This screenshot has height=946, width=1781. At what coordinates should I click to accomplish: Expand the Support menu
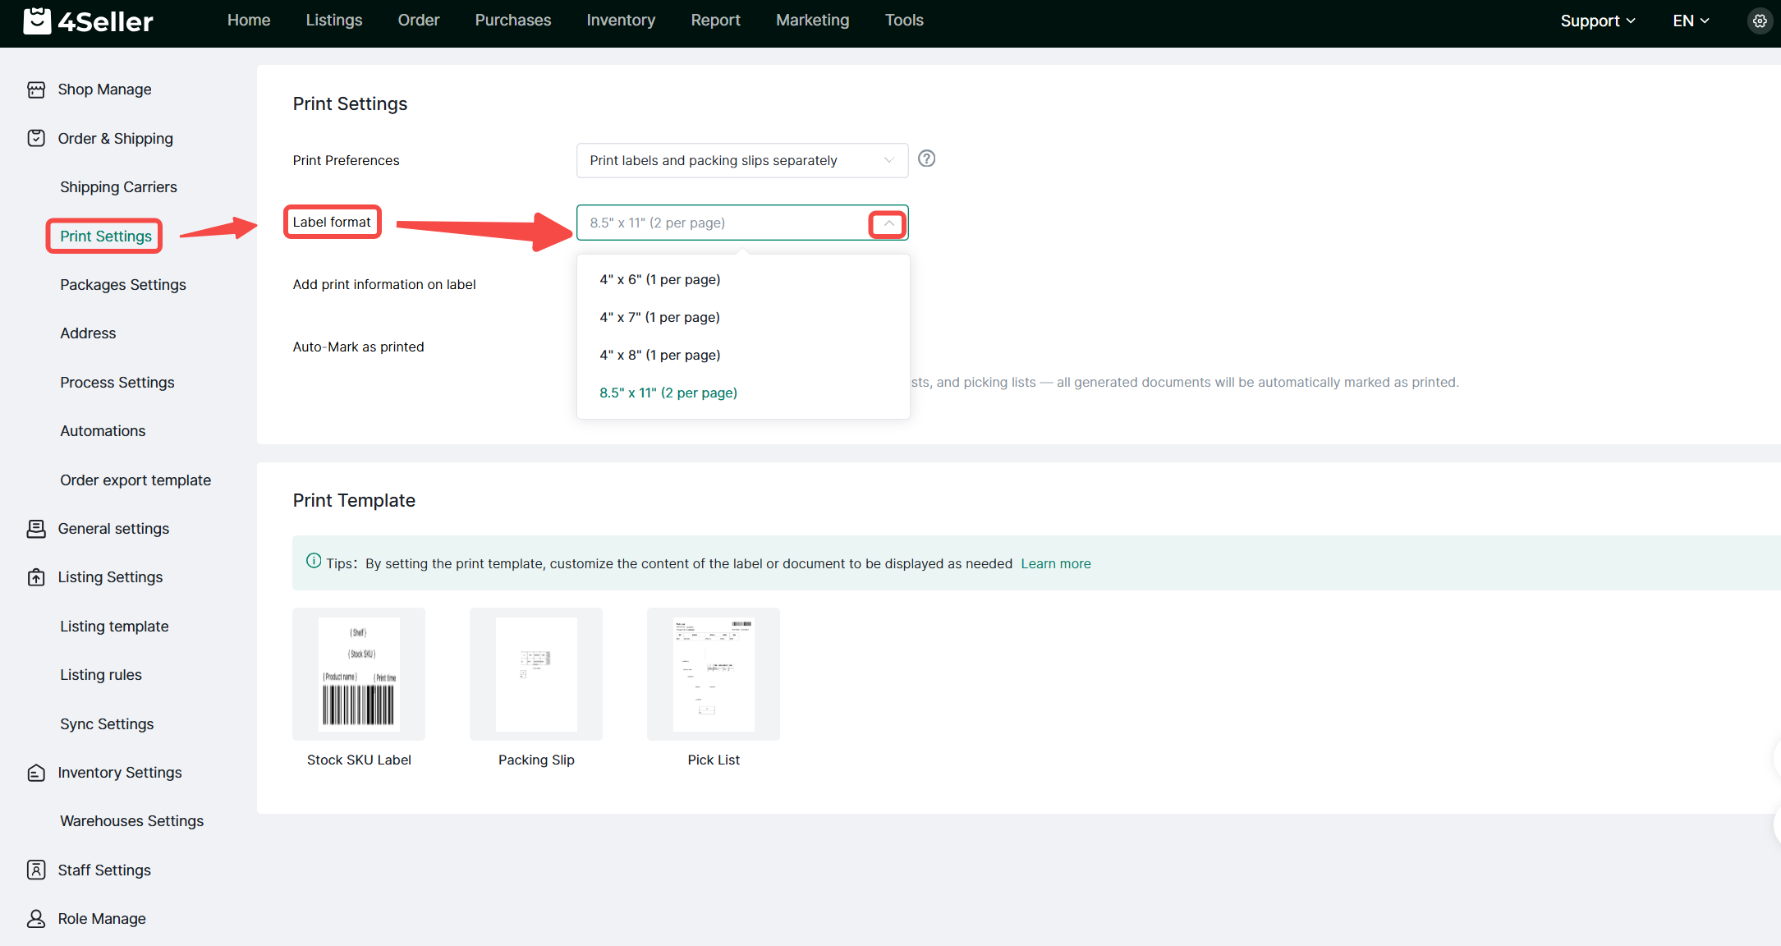tap(1597, 21)
